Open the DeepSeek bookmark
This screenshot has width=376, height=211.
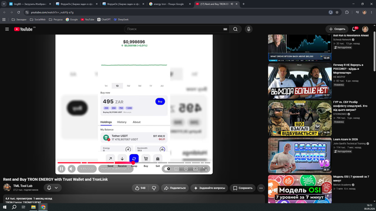(121, 19)
